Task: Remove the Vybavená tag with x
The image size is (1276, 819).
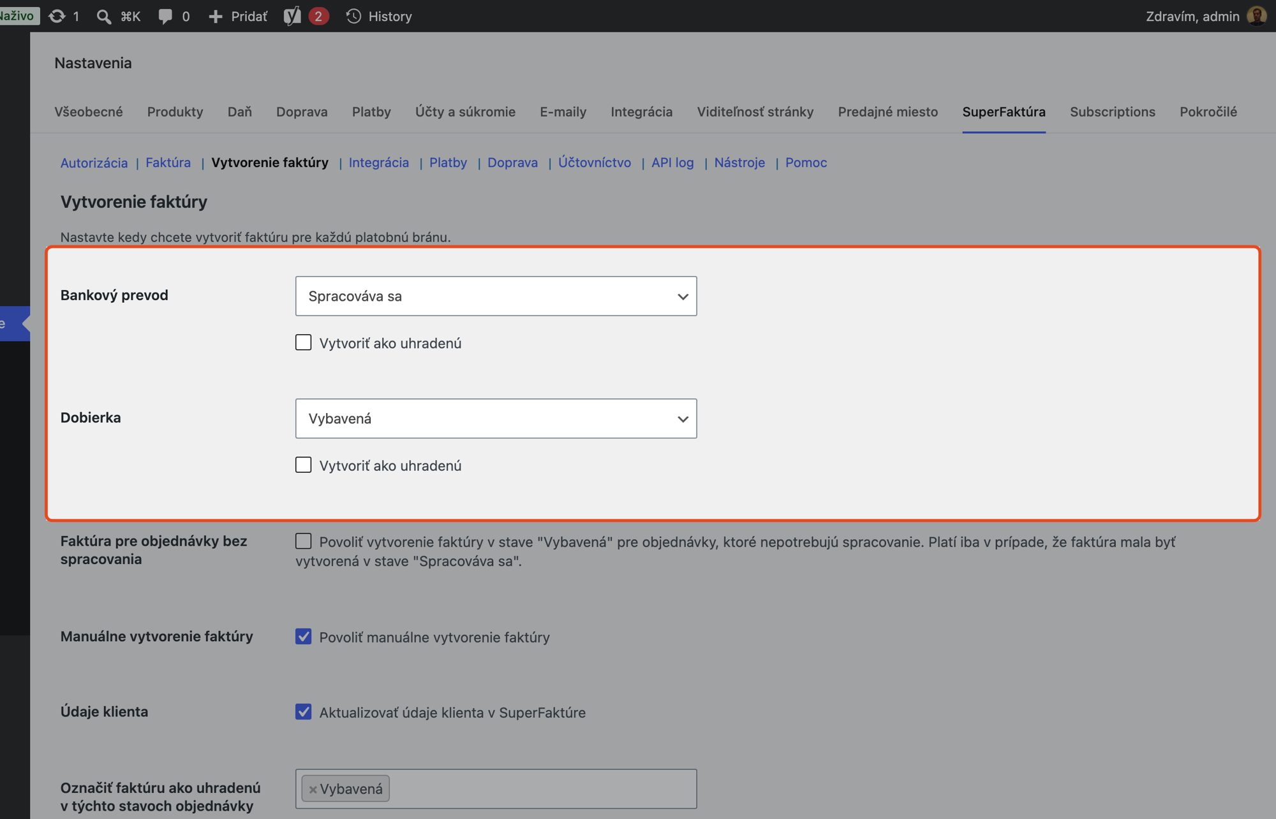Action: tap(313, 789)
